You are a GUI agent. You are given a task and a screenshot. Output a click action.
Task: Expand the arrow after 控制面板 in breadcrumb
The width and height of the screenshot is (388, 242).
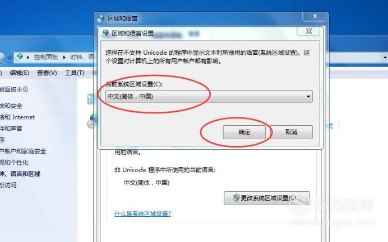coord(64,58)
